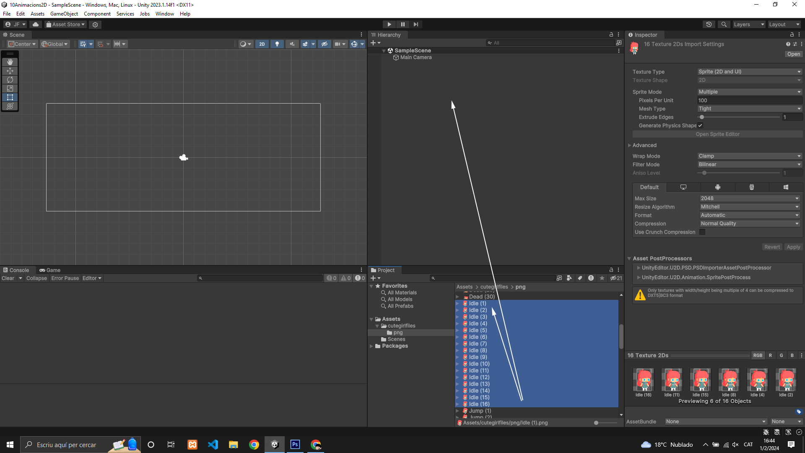Click the Open Sprite Editor button
This screenshot has height=453, width=805.
point(717,134)
